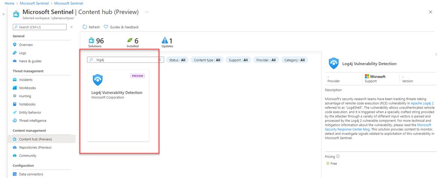The height and width of the screenshot is (178, 437).
Task: Click the Refresh button
Action: [91, 27]
